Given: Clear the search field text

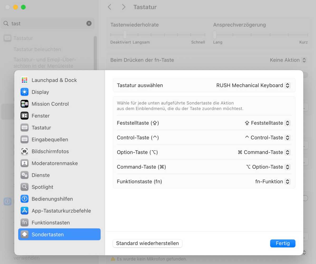Looking at the screenshot, I should (x=89, y=23).
